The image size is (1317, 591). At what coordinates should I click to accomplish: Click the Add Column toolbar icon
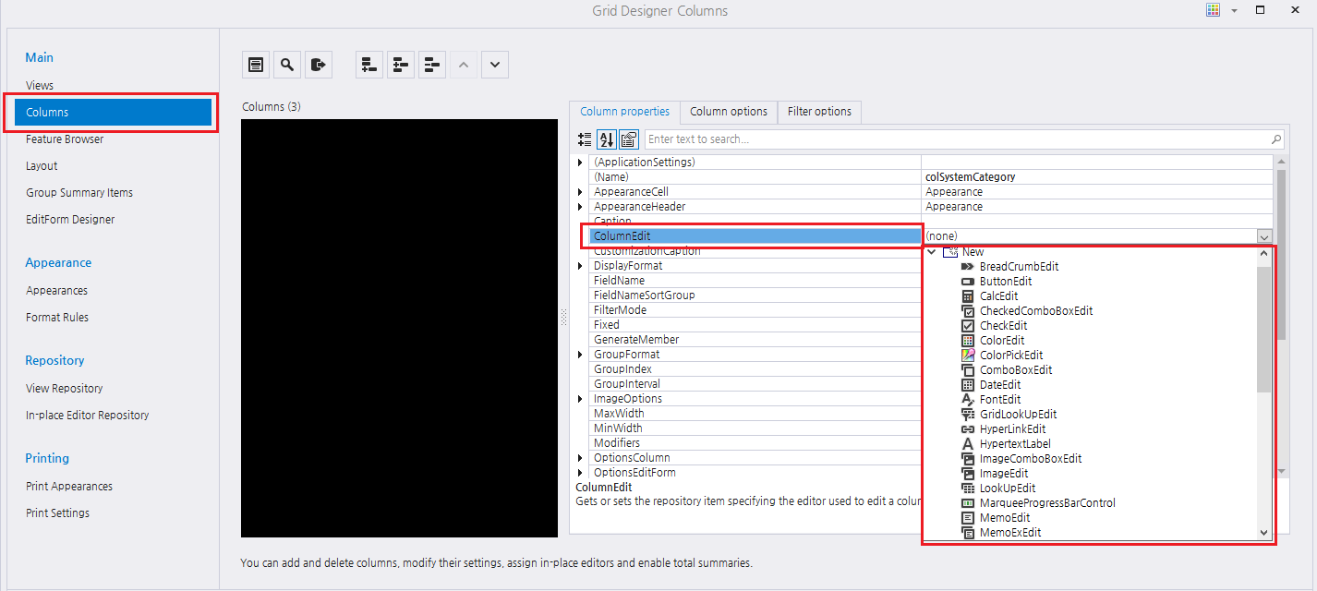pos(369,65)
